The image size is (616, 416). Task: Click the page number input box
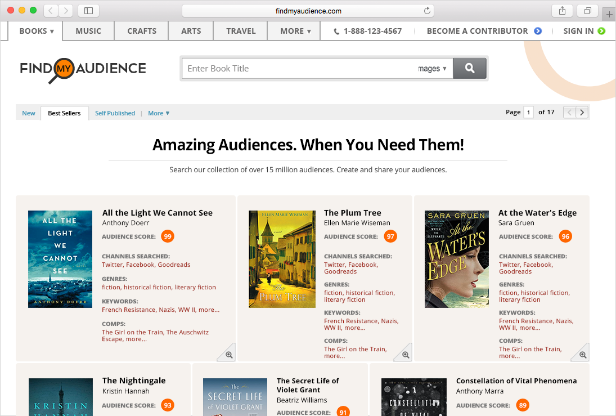point(528,112)
